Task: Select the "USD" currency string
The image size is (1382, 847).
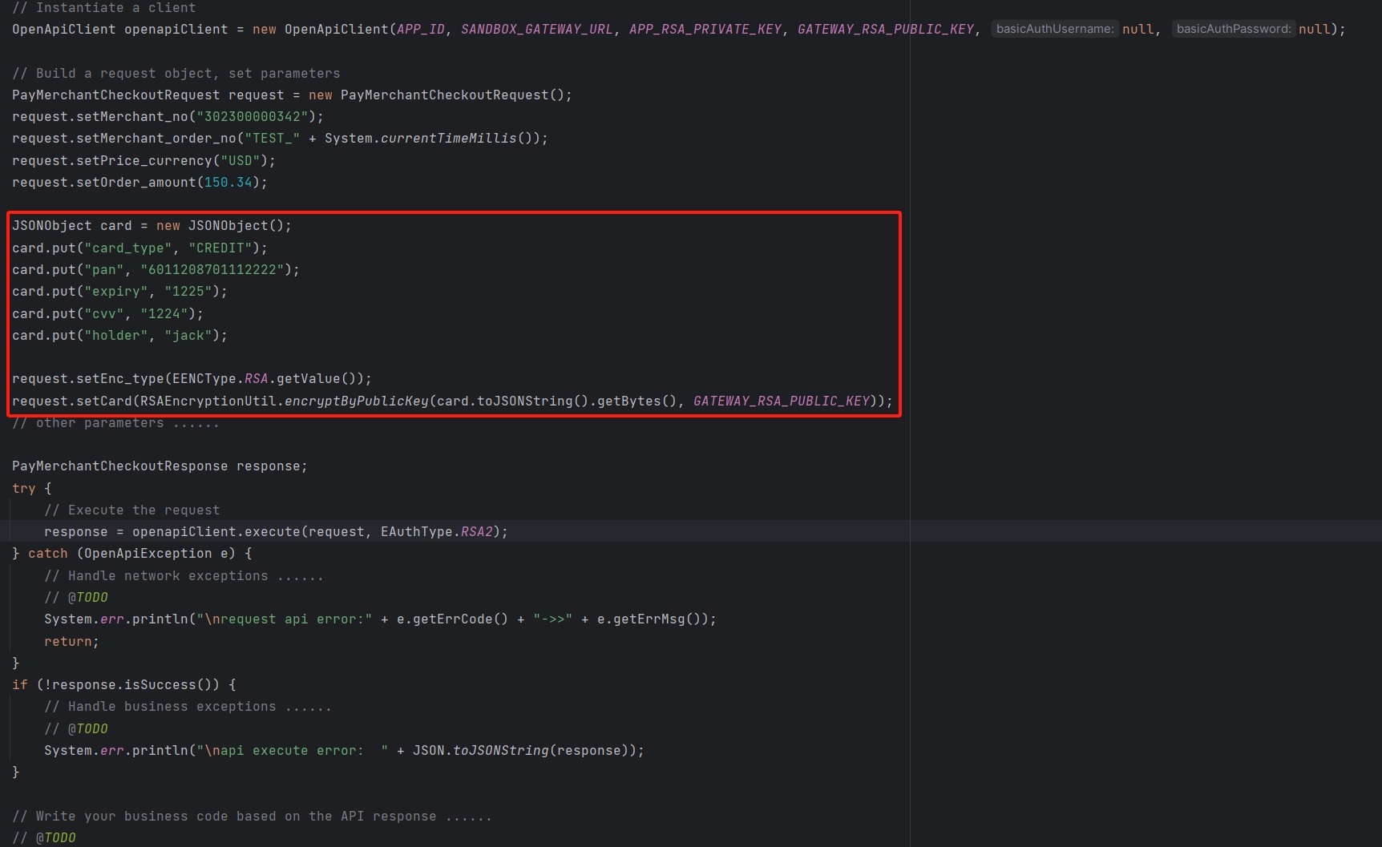Action: click(x=244, y=160)
